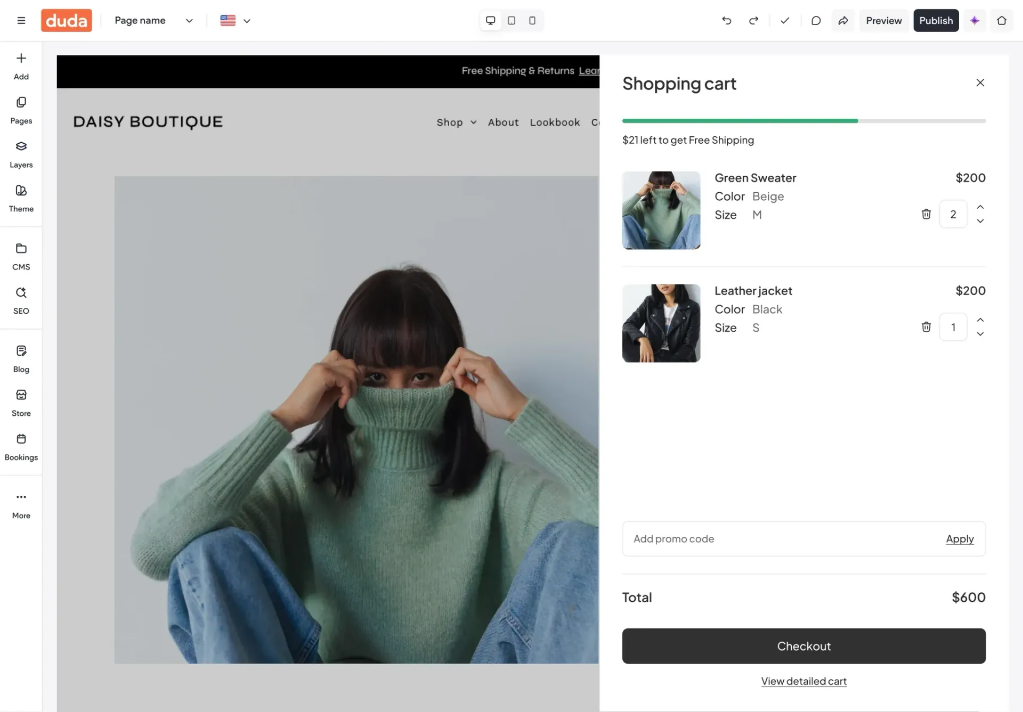Switch to tablet device view
This screenshot has height=712, width=1023.
511,20
